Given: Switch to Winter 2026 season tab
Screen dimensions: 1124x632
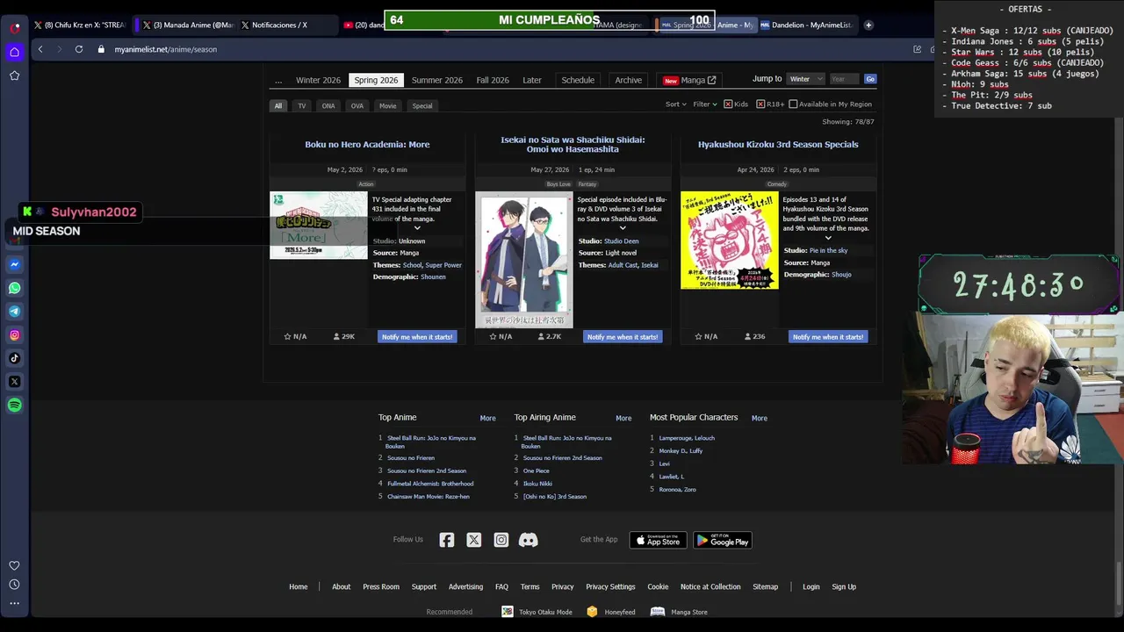Looking at the screenshot, I should click(318, 80).
